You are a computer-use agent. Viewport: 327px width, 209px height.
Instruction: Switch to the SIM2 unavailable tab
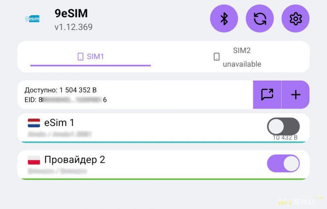click(x=242, y=57)
